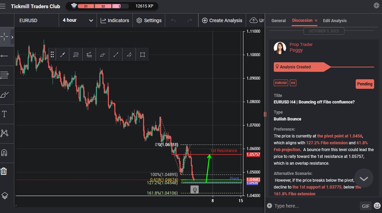Toggle the magnet snap mode

[4, 152]
